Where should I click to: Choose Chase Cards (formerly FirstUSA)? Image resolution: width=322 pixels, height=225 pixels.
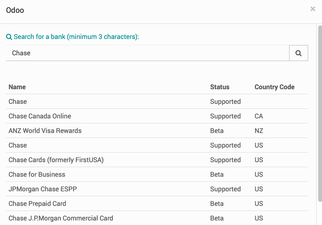pos(157,160)
